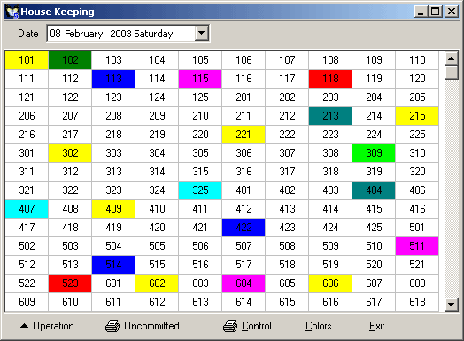Click the scrollbar down arrow
Screen dimensions: 464x341
452,305
